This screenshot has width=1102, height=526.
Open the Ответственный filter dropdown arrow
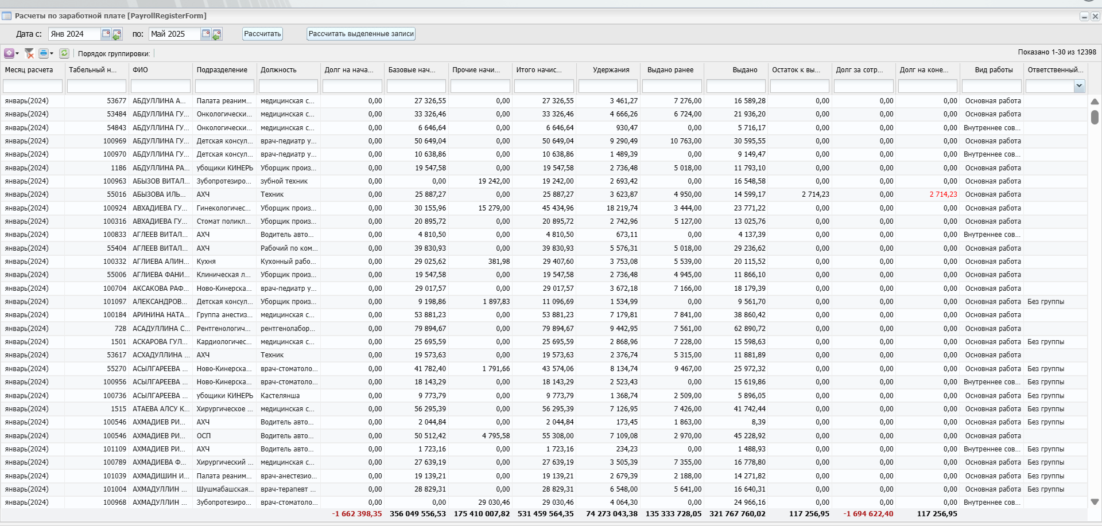1079,86
